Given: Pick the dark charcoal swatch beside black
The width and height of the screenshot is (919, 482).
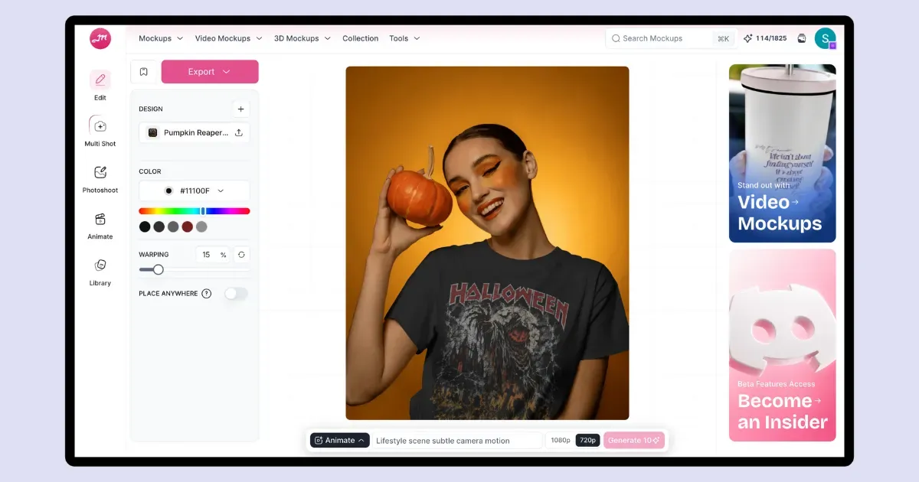Looking at the screenshot, I should (x=159, y=226).
